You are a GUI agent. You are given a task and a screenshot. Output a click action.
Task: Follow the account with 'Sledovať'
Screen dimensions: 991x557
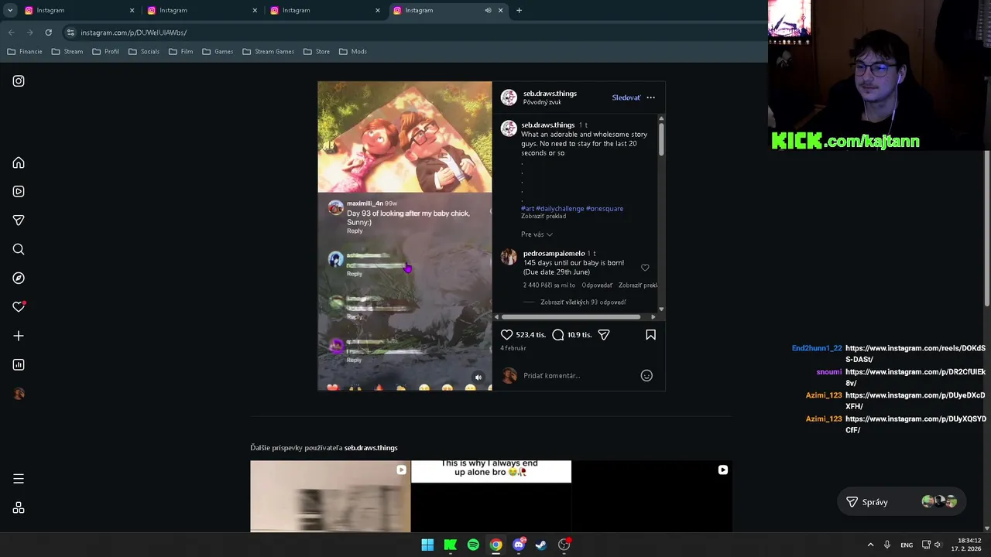tap(626, 97)
